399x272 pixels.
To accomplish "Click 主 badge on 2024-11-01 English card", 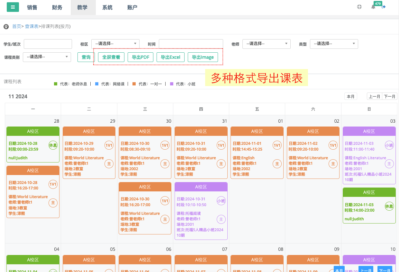I will 277,164.
